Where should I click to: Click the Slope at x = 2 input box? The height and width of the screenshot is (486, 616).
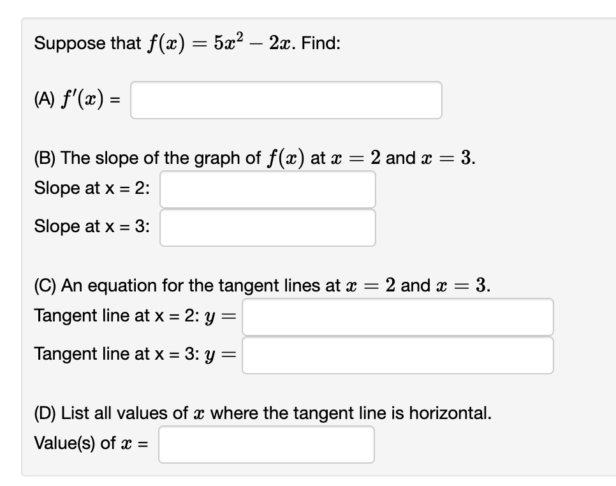pyautogui.click(x=268, y=189)
